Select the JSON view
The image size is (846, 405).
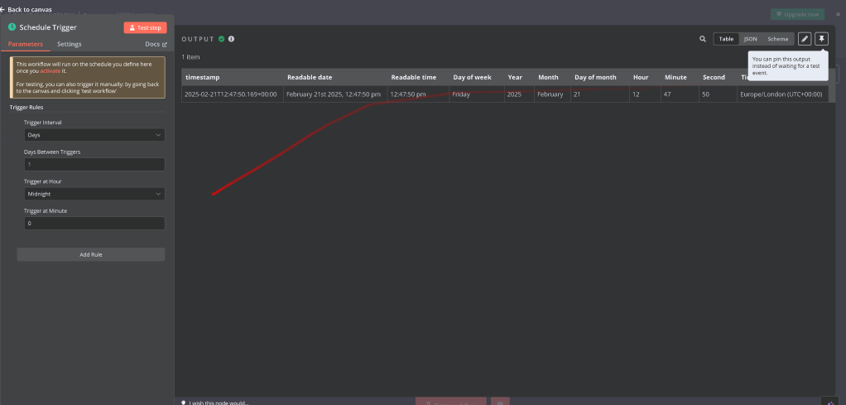[x=750, y=39]
